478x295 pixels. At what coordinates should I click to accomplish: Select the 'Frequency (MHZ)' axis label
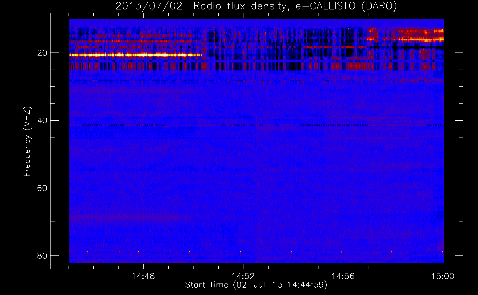(27, 142)
